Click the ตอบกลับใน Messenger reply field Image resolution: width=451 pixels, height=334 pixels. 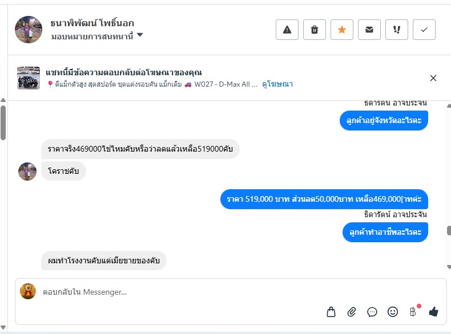click(x=171, y=292)
